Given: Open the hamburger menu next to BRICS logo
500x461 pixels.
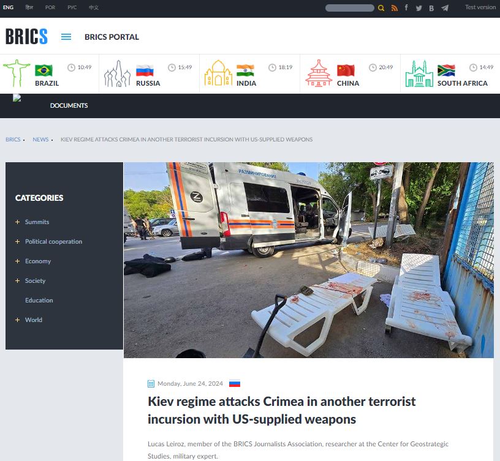Looking at the screenshot, I should [66, 37].
